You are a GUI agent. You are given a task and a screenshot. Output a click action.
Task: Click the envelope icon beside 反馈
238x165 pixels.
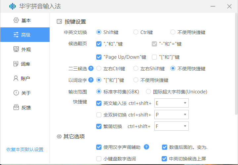click(x=16, y=108)
